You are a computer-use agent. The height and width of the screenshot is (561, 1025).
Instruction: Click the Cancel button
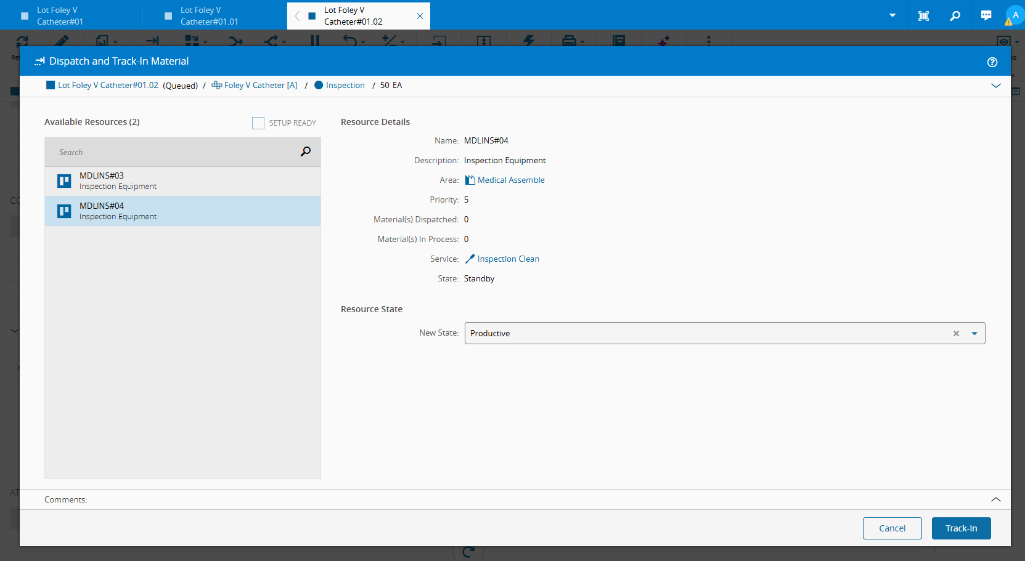(x=892, y=528)
